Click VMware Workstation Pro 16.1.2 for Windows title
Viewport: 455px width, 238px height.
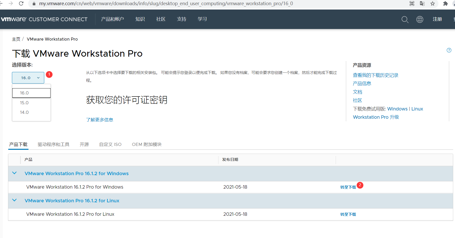77,174
